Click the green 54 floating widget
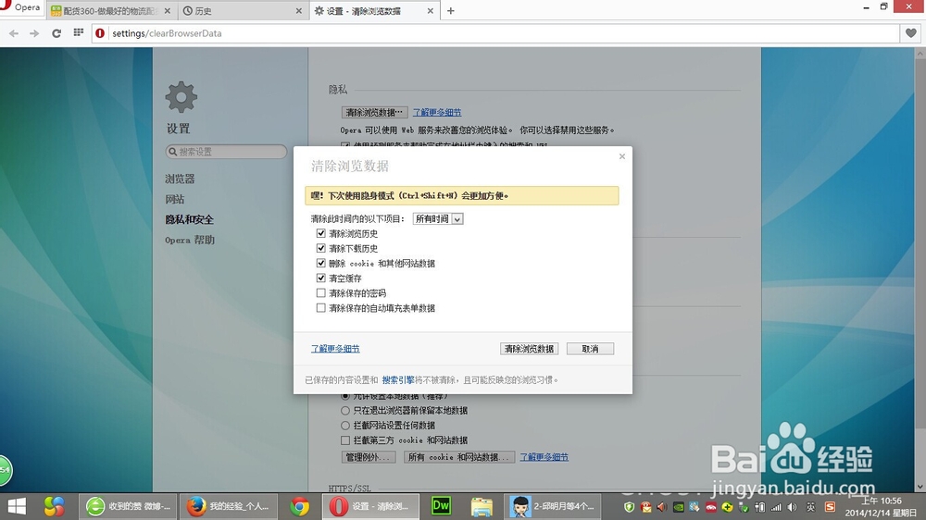 (5, 470)
